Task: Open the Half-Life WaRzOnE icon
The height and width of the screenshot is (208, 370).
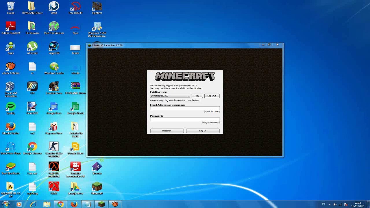Action: 54,167
